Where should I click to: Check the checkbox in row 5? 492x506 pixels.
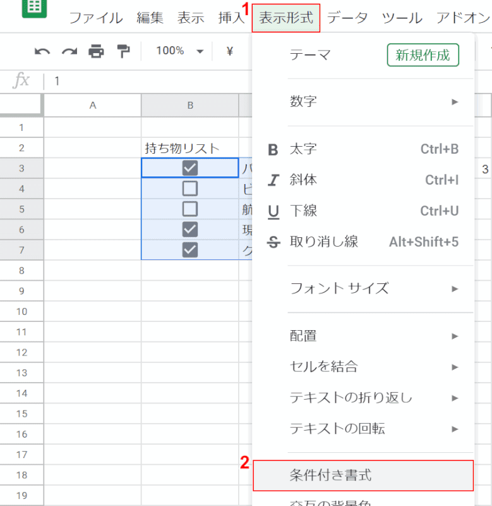[x=190, y=209]
